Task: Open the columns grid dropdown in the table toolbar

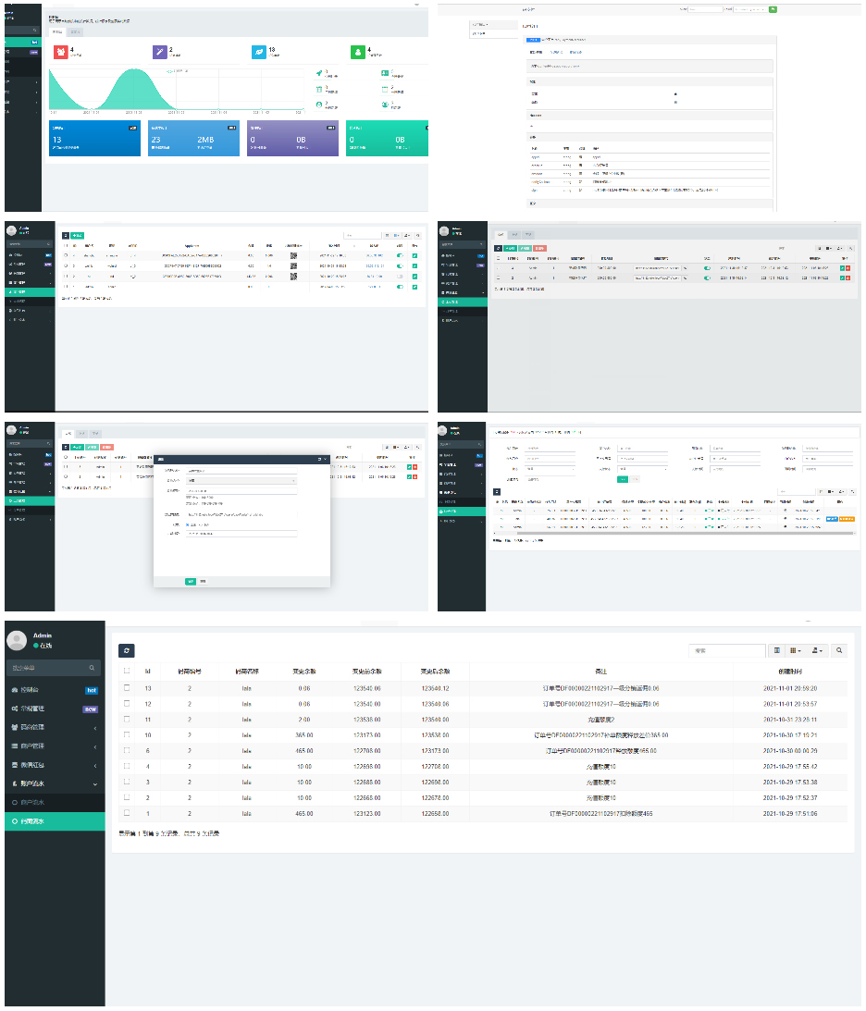Action: [x=797, y=651]
